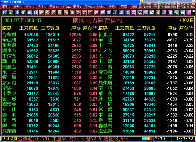Click 台積電 buy volume 147046
This screenshot has width=196, height=142.
pyautogui.click(x=31, y=35)
